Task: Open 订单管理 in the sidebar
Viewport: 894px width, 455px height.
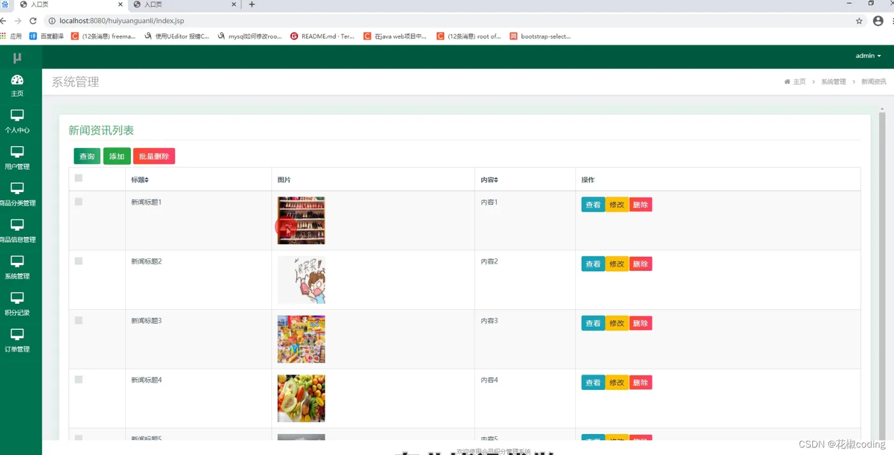Action: (x=17, y=340)
